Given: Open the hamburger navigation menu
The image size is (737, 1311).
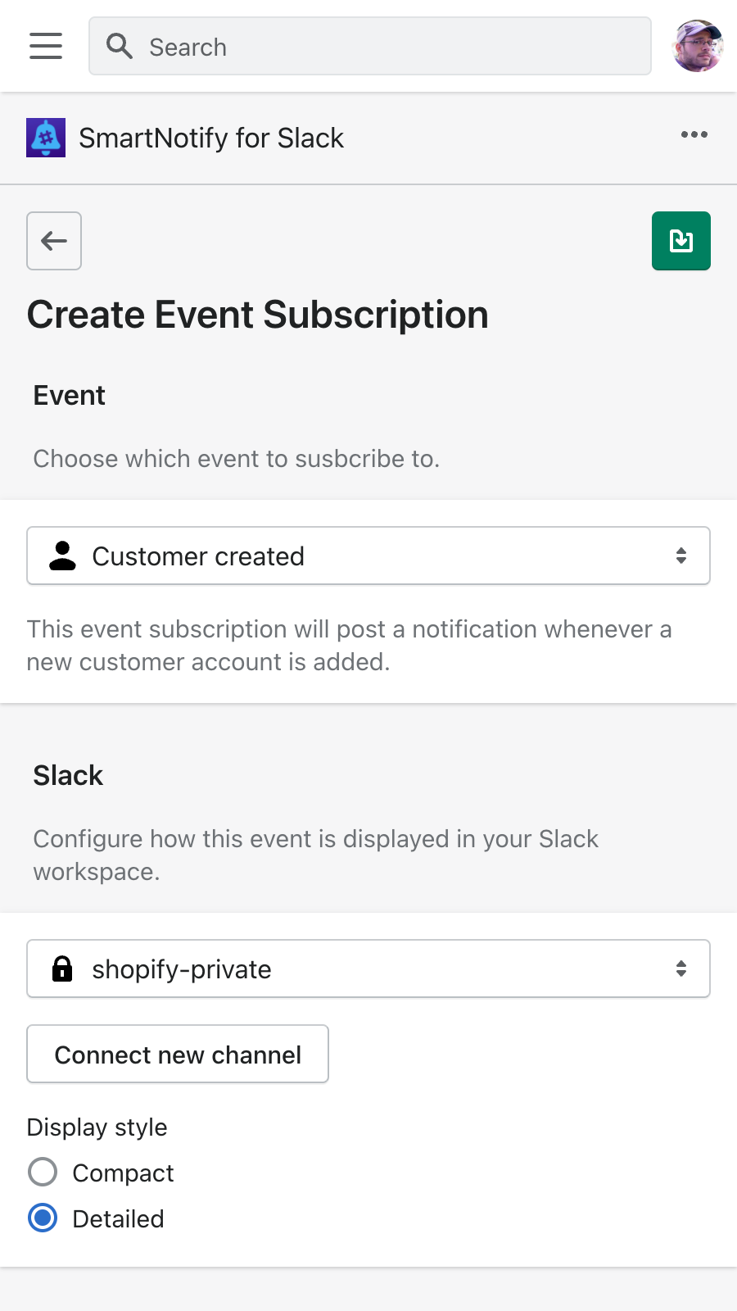Looking at the screenshot, I should click(x=46, y=46).
